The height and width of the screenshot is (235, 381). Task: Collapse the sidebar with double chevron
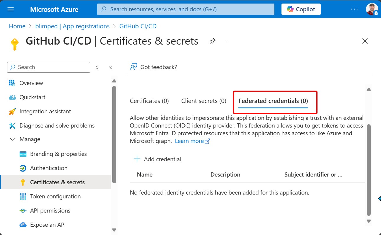(x=110, y=67)
